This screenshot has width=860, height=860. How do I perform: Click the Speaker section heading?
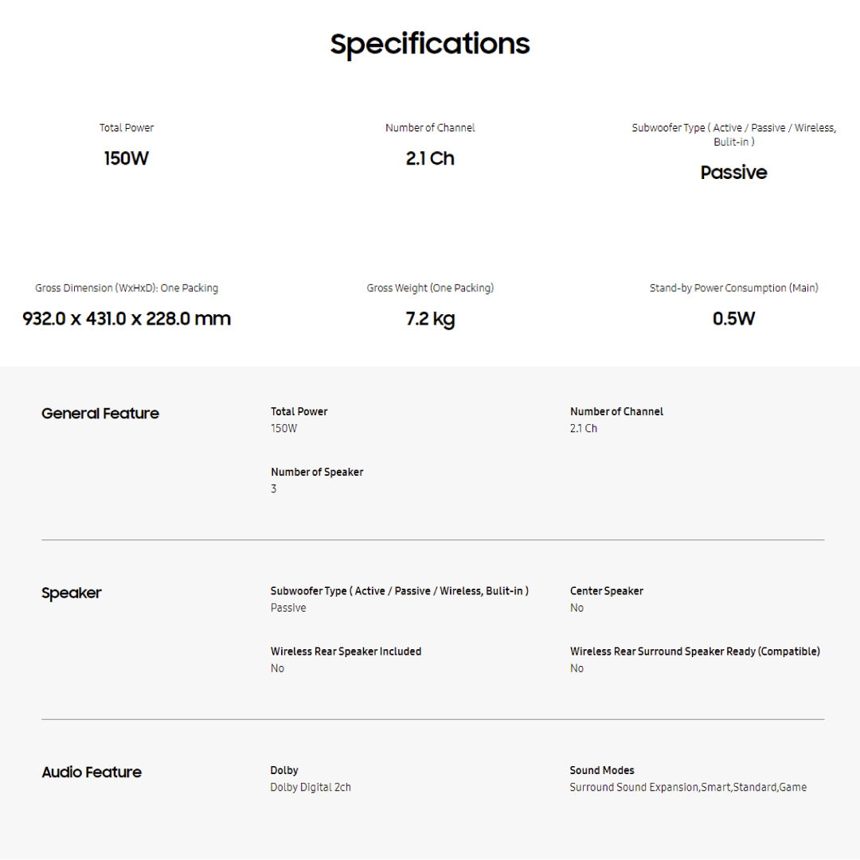[72, 593]
